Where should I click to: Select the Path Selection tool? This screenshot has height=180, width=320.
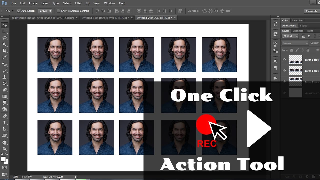5,129
